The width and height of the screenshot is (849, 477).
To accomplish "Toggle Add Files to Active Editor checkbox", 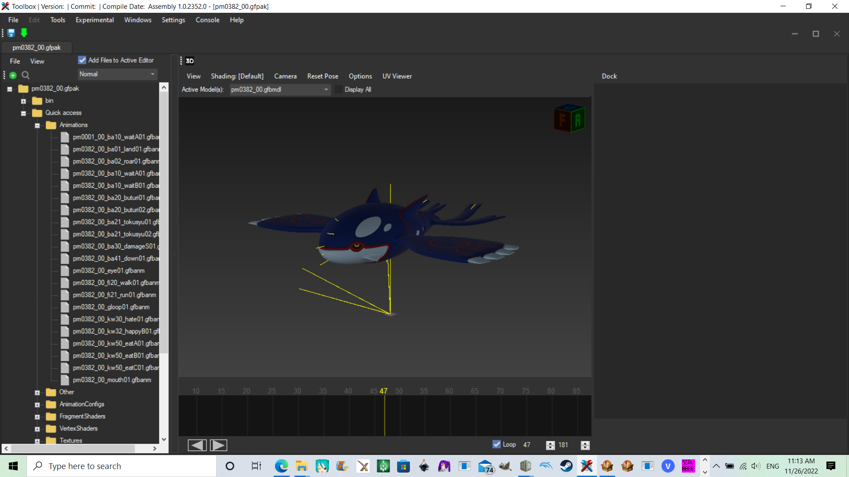I will click(82, 60).
